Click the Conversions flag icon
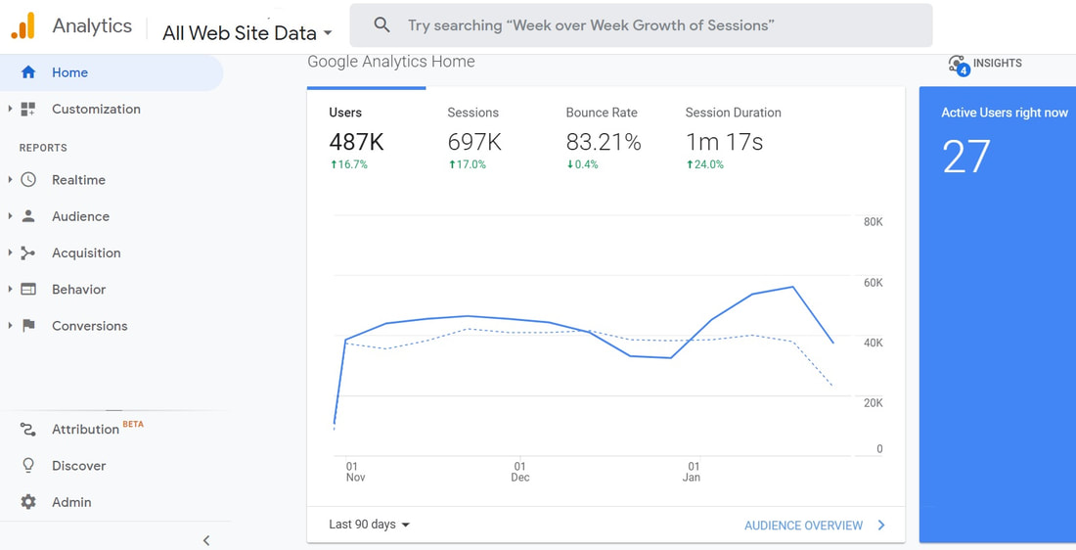The width and height of the screenshot is (1076, 550). click(x=28, y=326)
